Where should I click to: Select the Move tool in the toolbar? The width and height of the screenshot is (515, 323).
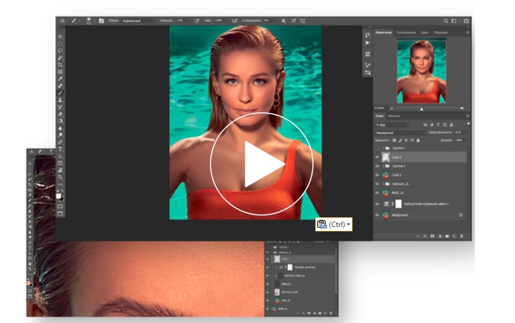[60, 36]
